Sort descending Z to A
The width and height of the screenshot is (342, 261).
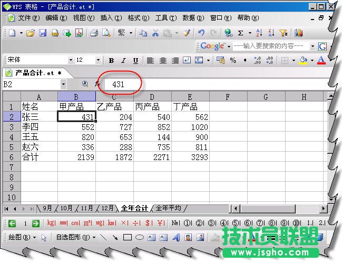click(x=271, y=33)
